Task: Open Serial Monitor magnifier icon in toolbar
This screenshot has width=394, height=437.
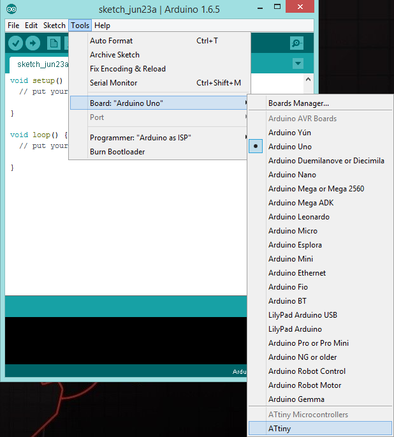Action: pyautogui.click(x=296, y=43)
